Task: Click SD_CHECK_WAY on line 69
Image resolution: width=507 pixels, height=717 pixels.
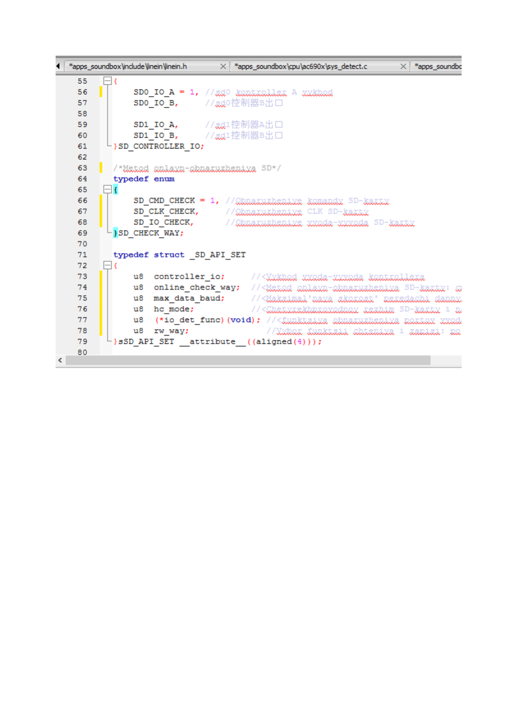Action: tap(149, 233)
